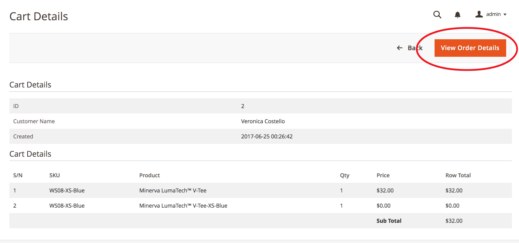
Task: Click the Qty column header
Action: tap(344, 175)
